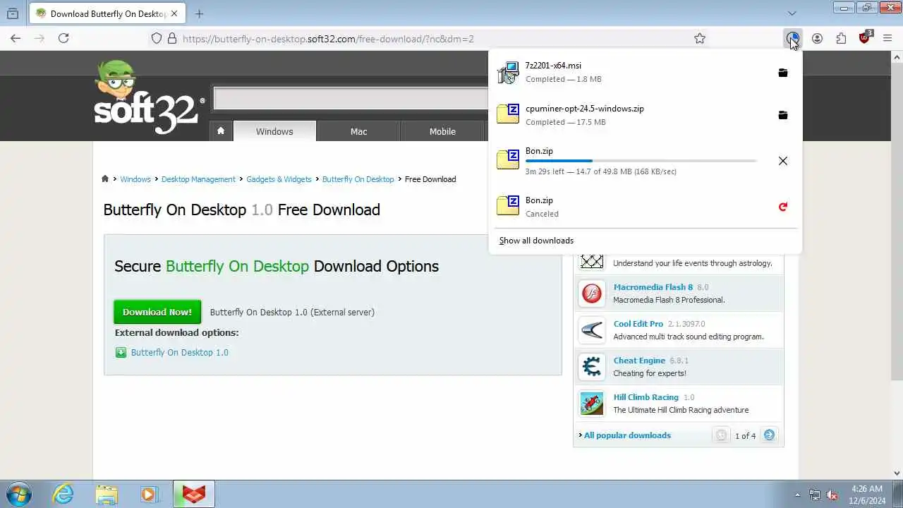The height and width of the screenshot is (508, 903).
Task: Expand the list all tabs dropdown
Action: click(792, 13)
